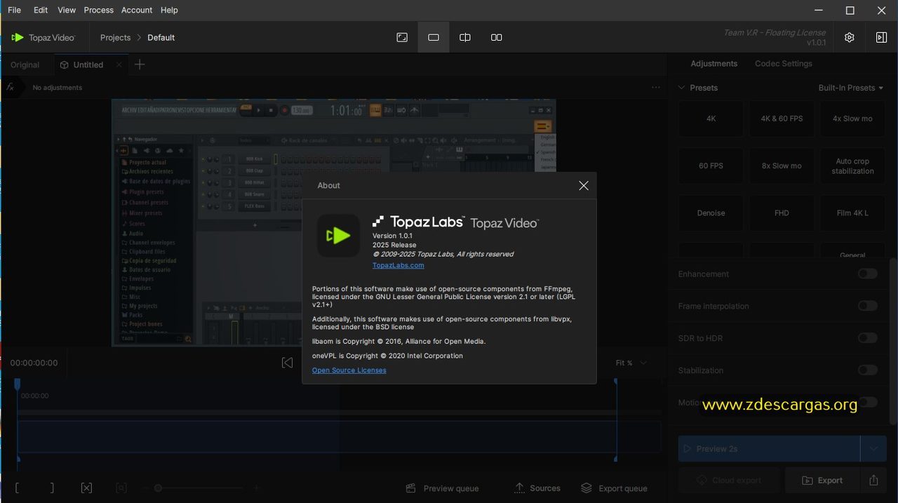This screenshot has width=898, height=503.
Task: Open the Process menu
Action: pyautogui.click(x=98, y=10)
